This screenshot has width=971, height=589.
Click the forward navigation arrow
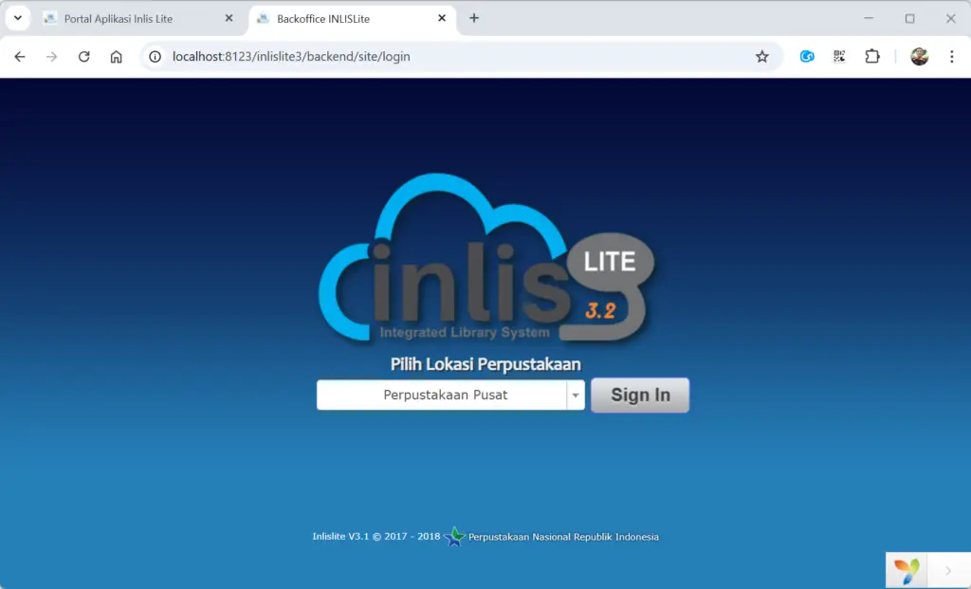pyautogui.click(x=51, y=56)
